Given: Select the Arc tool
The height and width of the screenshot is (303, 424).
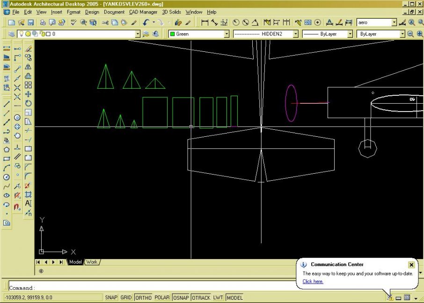Looking at the screenshot, I should tap(7, 168).
